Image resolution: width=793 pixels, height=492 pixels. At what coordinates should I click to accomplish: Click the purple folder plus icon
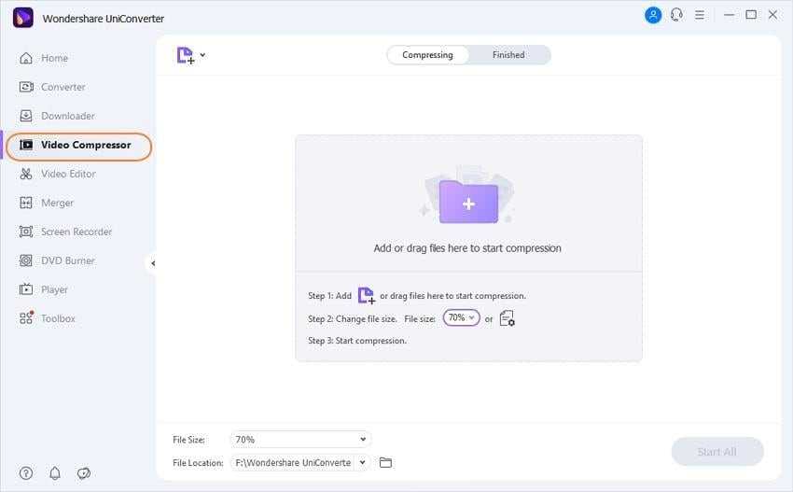pyautogui.click(x=468, y=202)
